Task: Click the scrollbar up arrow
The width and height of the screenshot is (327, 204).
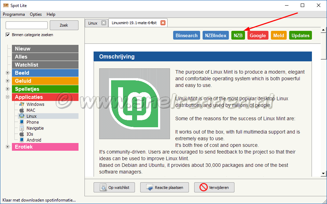Action: click(323, 30)
